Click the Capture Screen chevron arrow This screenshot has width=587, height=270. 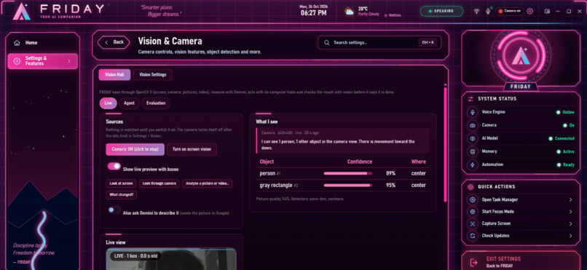[570, 223]
